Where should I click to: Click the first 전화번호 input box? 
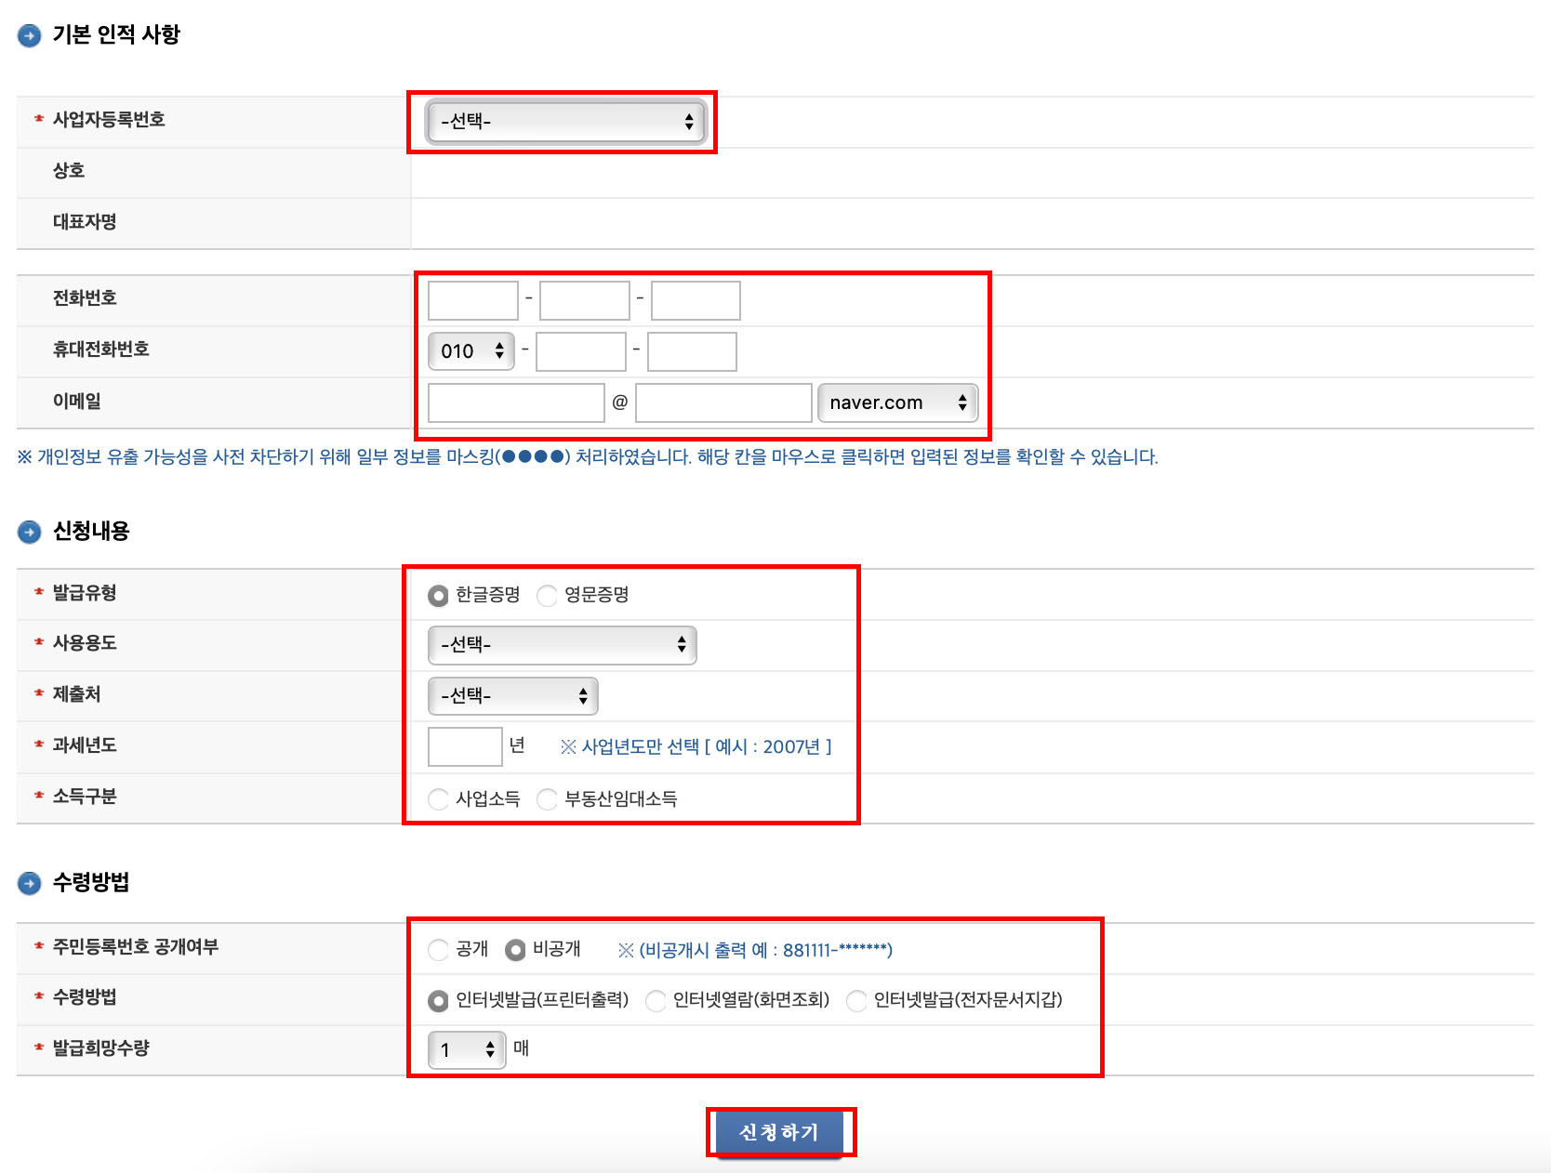click(472, 300)
